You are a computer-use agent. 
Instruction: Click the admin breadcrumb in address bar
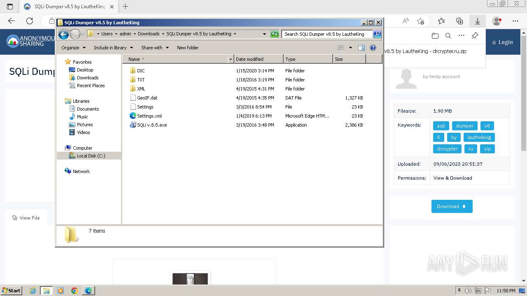click(125, 34)
